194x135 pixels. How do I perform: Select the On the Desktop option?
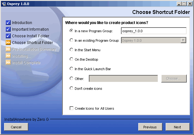(x=71, y=59)
